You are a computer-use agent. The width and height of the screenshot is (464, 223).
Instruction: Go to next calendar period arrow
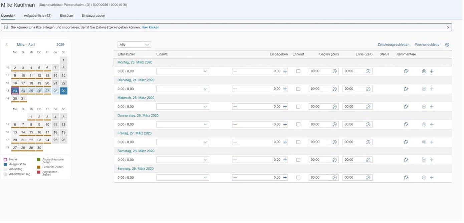coord(64,45)
